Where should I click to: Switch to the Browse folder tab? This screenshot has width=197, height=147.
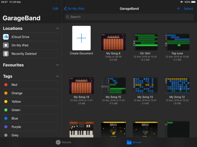tap(134, 142)
